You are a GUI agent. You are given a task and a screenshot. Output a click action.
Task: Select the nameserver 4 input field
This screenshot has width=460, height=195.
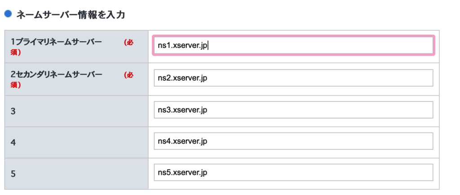[x=293, y=141]
